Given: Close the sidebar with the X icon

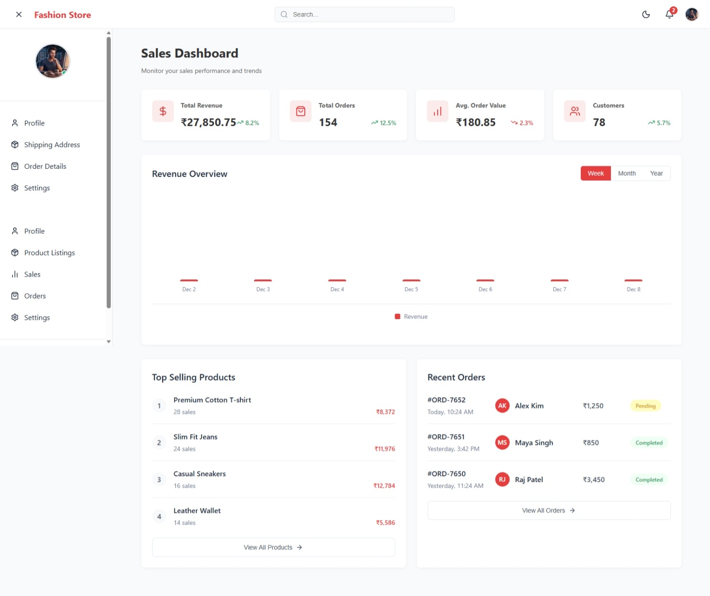Looking at the screenshot, I should tap(19, 15).
